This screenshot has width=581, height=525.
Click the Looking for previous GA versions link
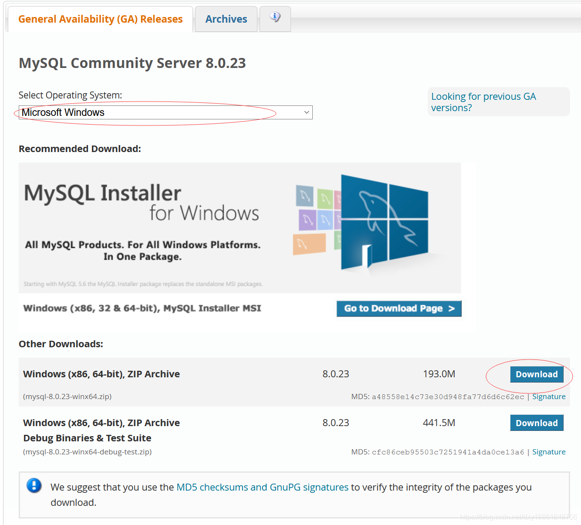483,102
